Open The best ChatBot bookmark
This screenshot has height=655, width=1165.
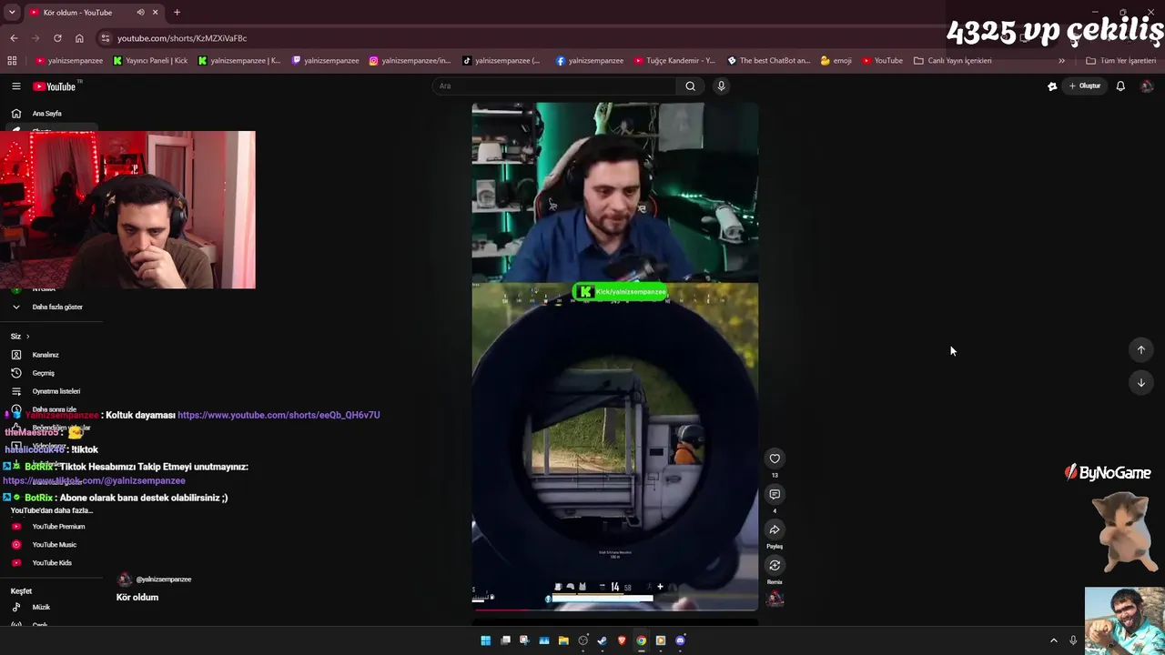tap(769, 61)
